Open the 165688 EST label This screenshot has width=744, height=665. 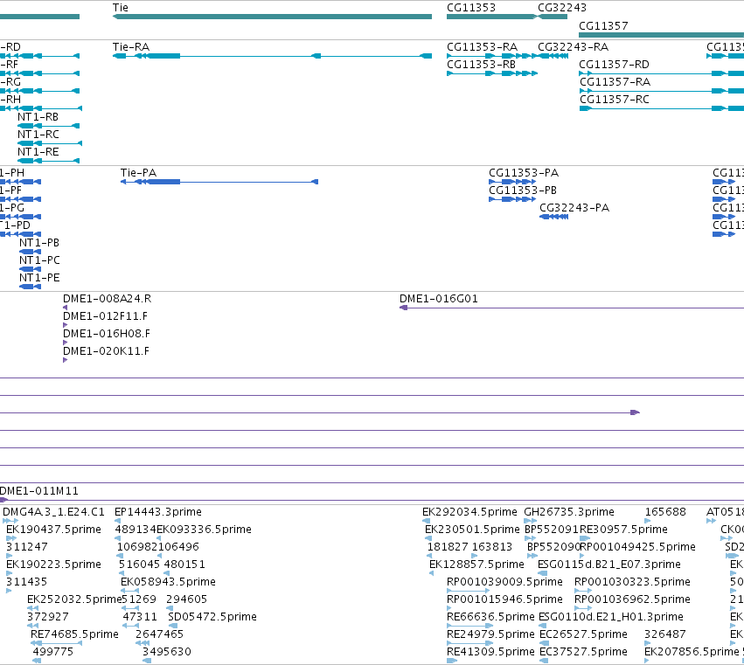coord(665,512)
